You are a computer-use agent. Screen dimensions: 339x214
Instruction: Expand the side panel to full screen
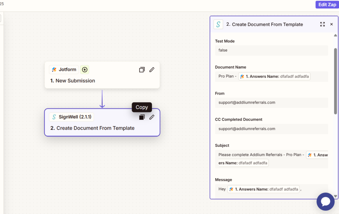pyautogui.click(x=322, y=24)
